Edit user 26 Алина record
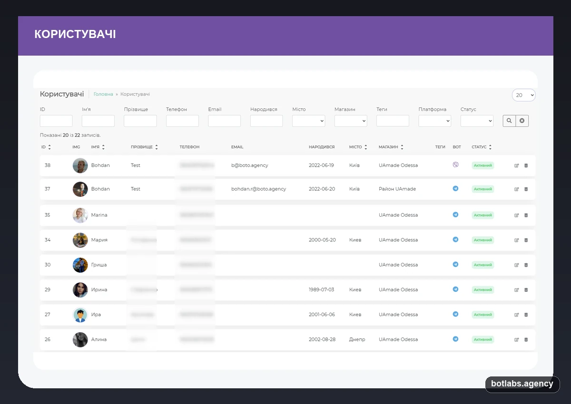Viewport: 571px width, 404px height. (x=517, y=339)
